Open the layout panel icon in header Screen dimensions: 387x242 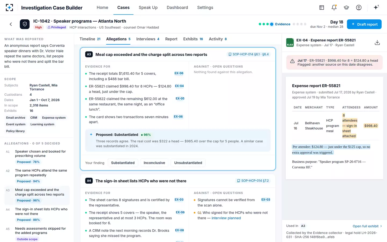322,8
